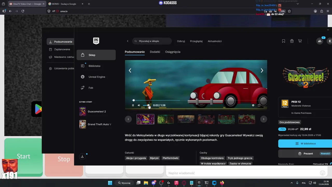Click the Bijatyki genre tag

coord(154,158)
